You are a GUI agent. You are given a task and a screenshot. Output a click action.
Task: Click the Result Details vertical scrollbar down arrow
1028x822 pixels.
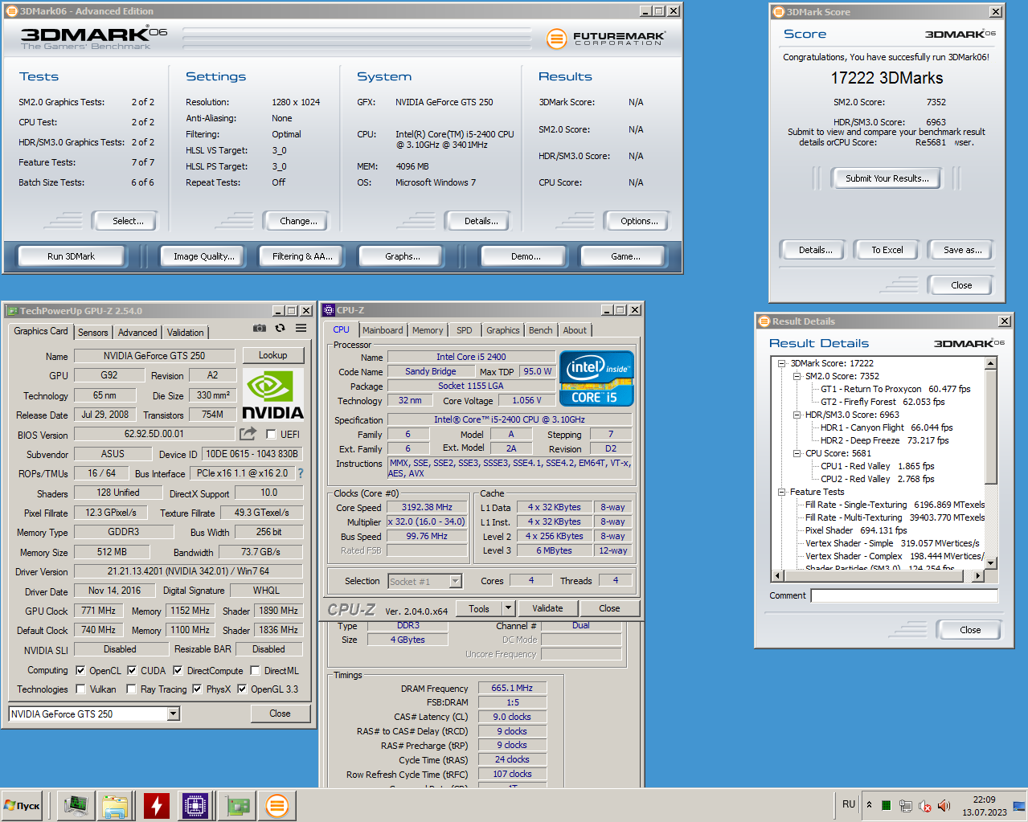(991, 563)
